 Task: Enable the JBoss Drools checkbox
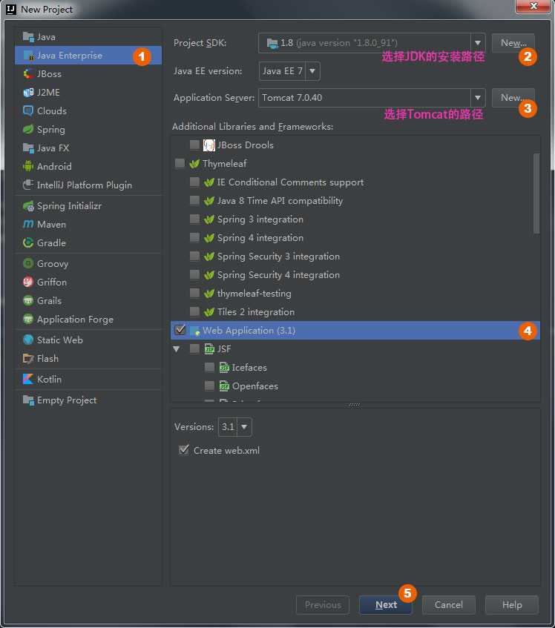pyautogui.click(x=194, y=145)
